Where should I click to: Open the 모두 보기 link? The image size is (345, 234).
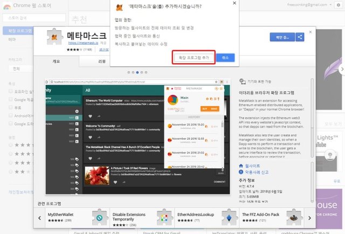click(x=333, y=124)
